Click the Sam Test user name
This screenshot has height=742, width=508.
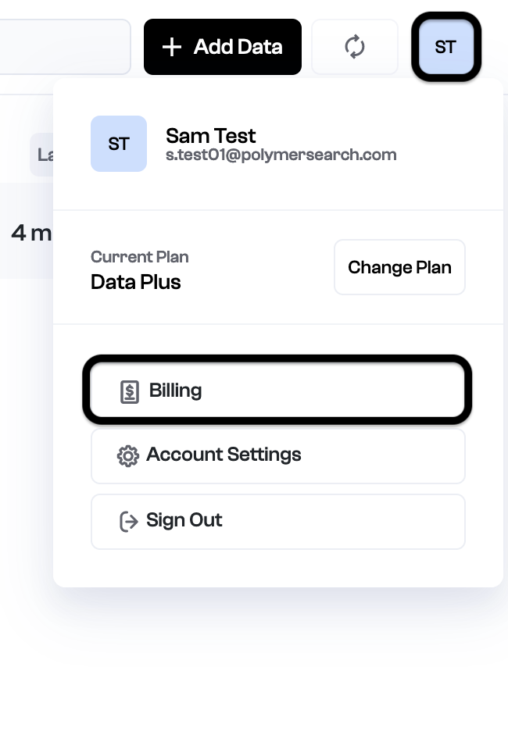[211, 136]
